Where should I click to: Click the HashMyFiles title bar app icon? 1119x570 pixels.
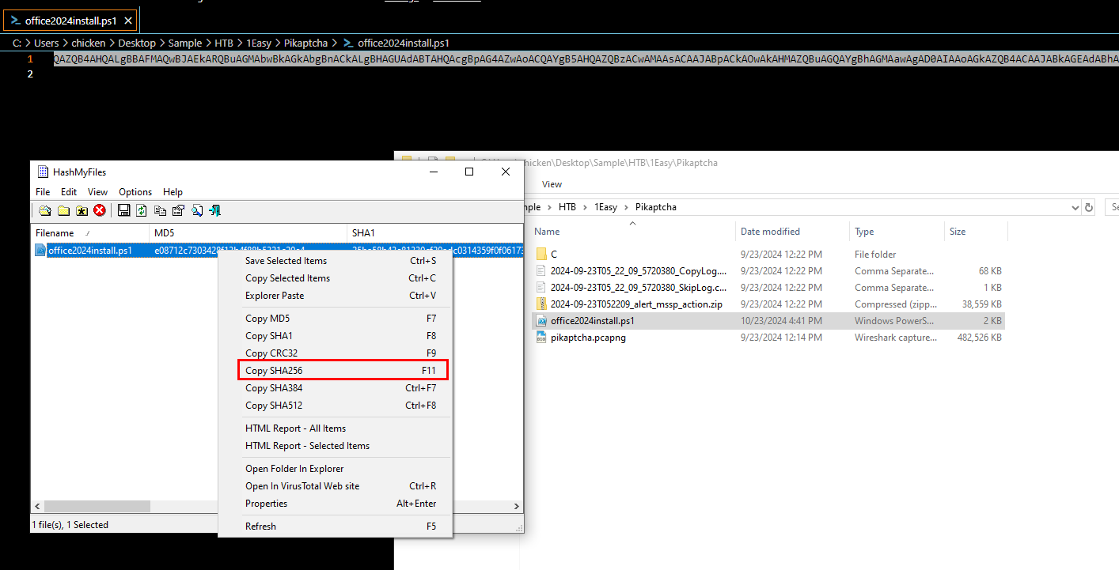point(43,172)
